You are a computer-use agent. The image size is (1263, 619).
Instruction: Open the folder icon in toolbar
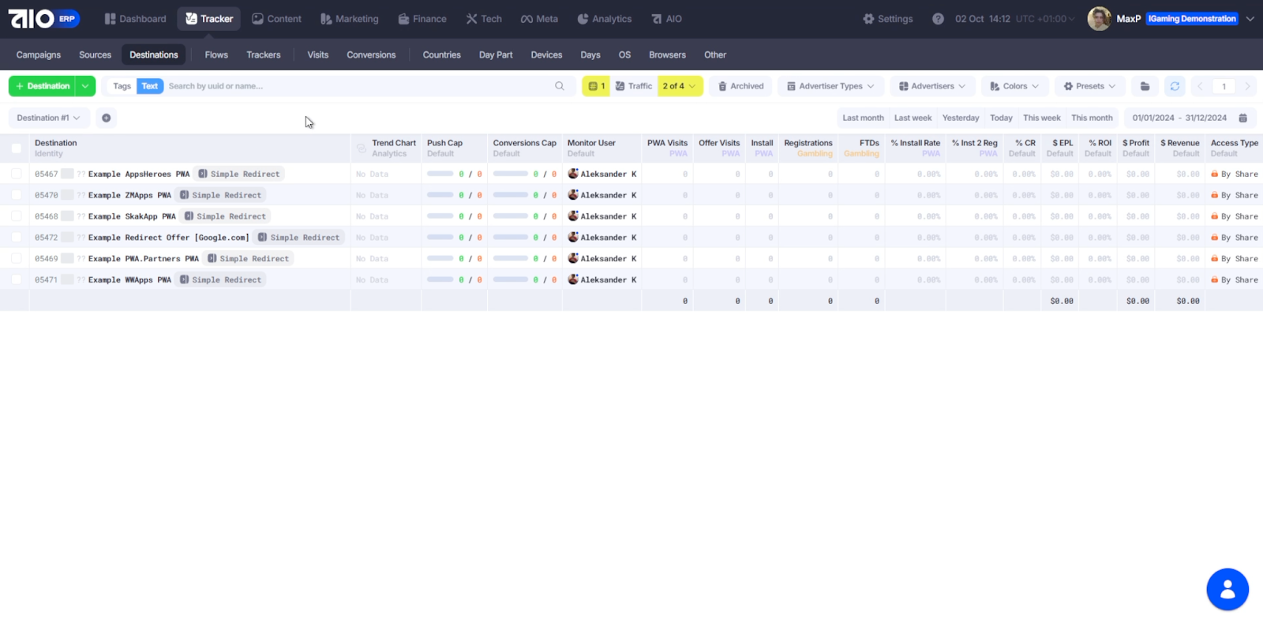[x=1145, y=86]
